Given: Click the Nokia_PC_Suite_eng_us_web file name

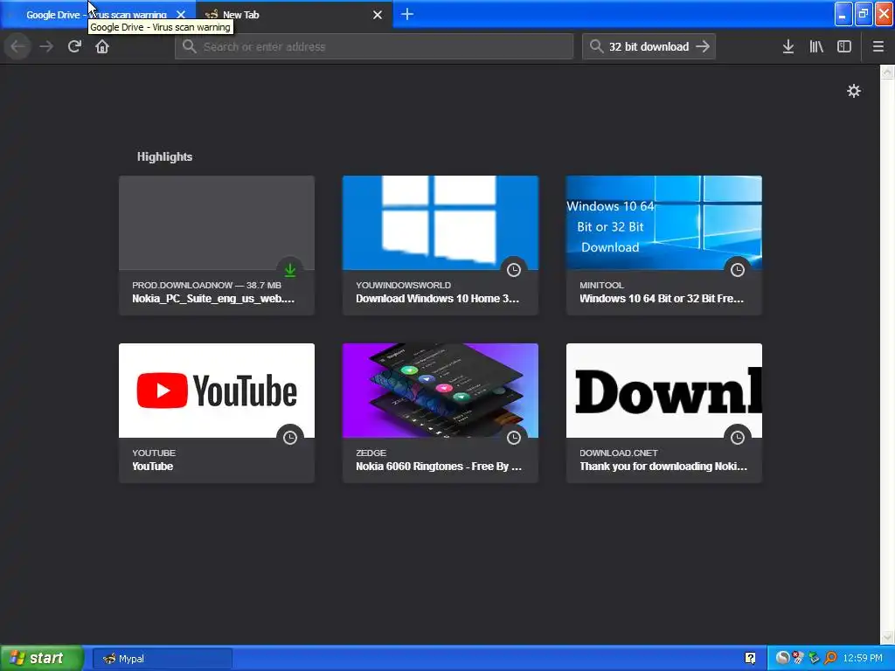Looking at the screenshot, I should 213,299.
